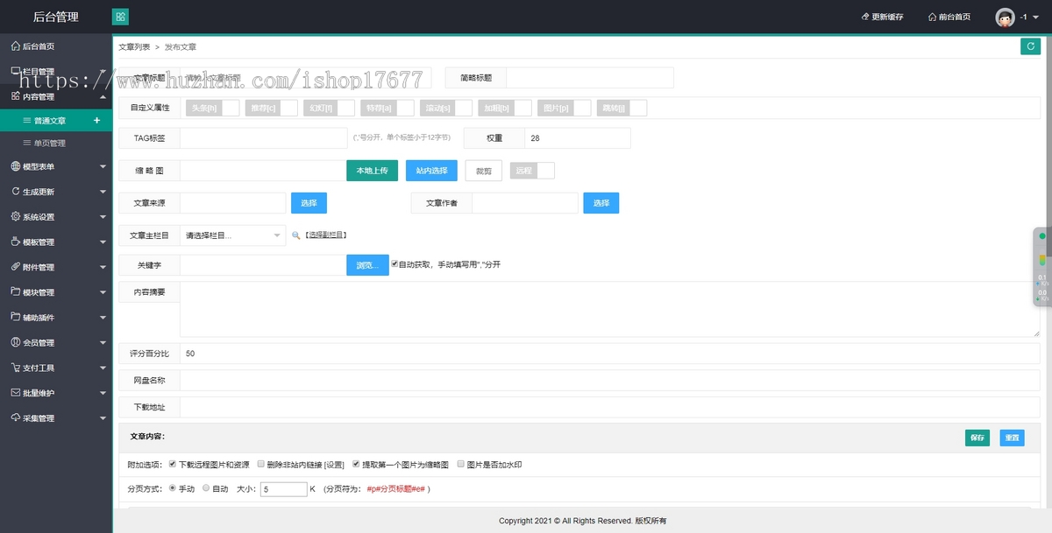Toggle the 特荐[a] attribute switch
1052x533 pixels.
[x=387, y=108]
